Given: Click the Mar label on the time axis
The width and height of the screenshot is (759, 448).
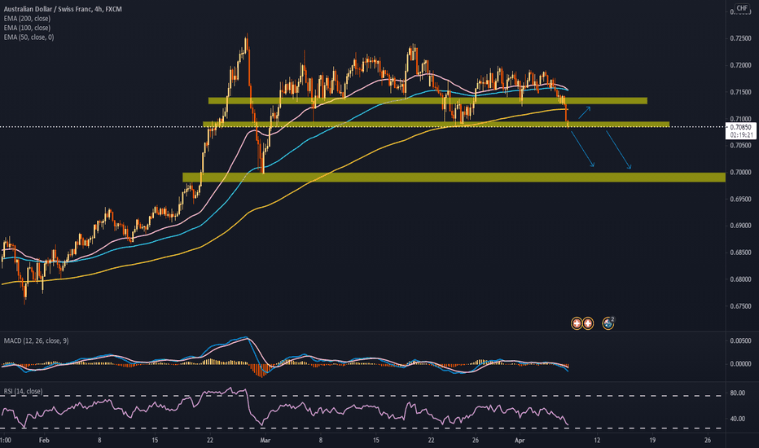Looking at the screenshot, I should coord(265,440).
